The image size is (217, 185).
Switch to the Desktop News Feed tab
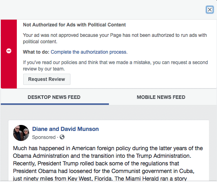[x=54, y=97]
